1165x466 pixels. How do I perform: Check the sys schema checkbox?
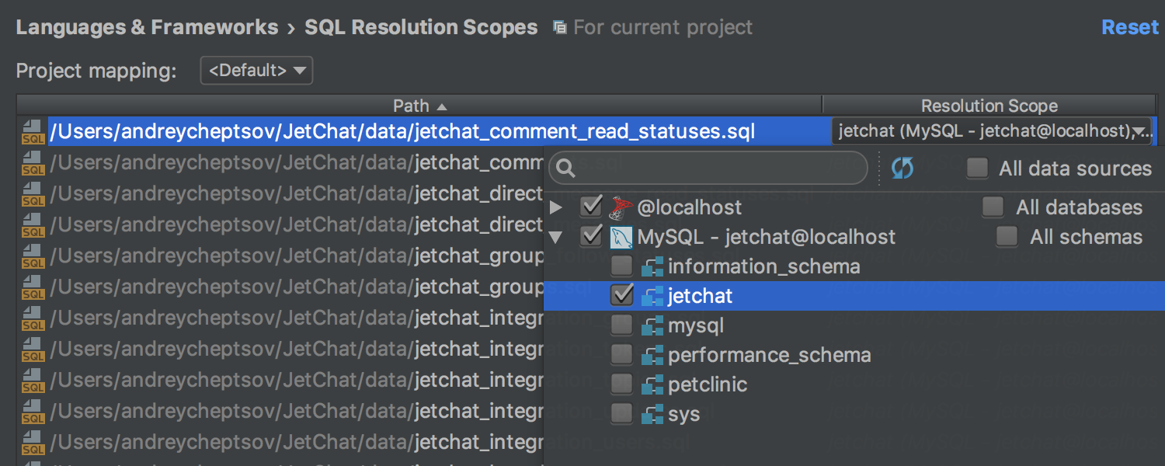pyautogui.click(x=622, y=414)
